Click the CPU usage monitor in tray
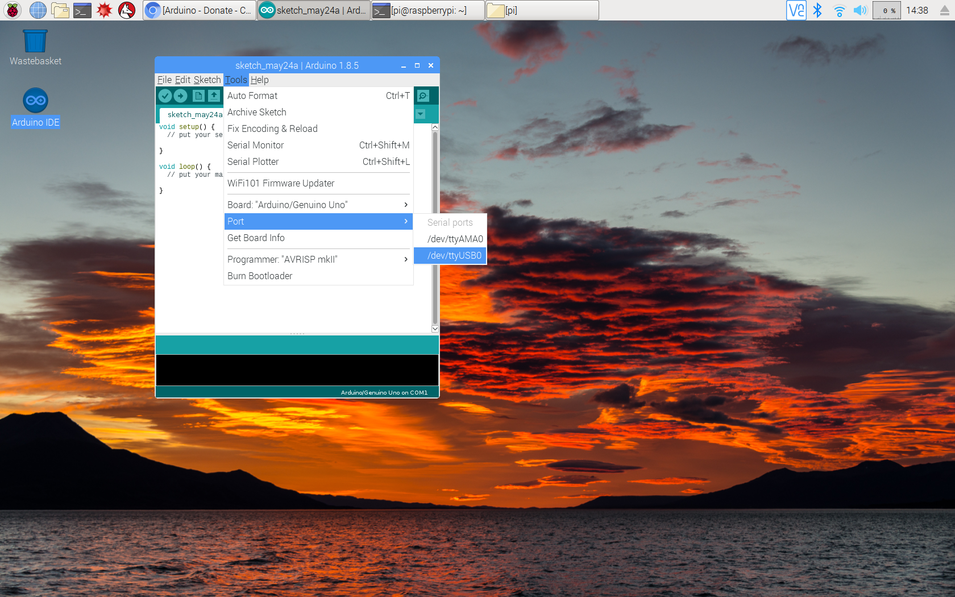955x597 pixels. tap(887, 10)
